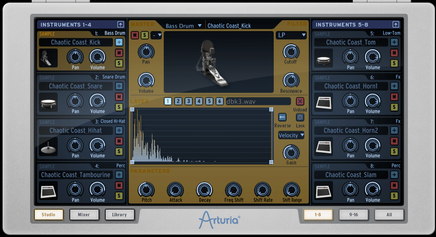This screenshot has height=237, width=436.
Task: Mute the Snare Drum instrument
Action: (119, 97)
